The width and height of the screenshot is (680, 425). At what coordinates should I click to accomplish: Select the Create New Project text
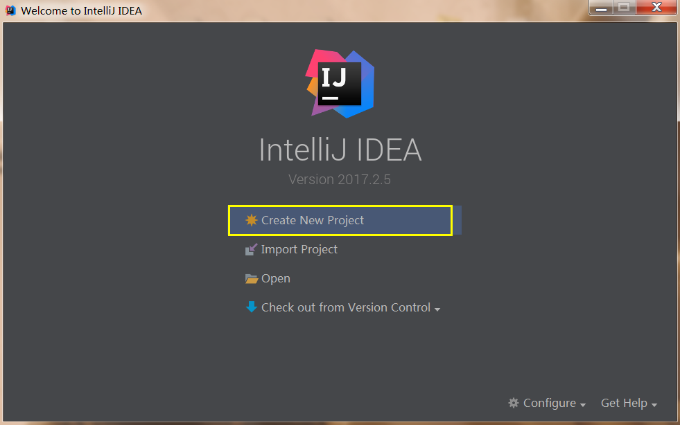(x=313, y=220)
